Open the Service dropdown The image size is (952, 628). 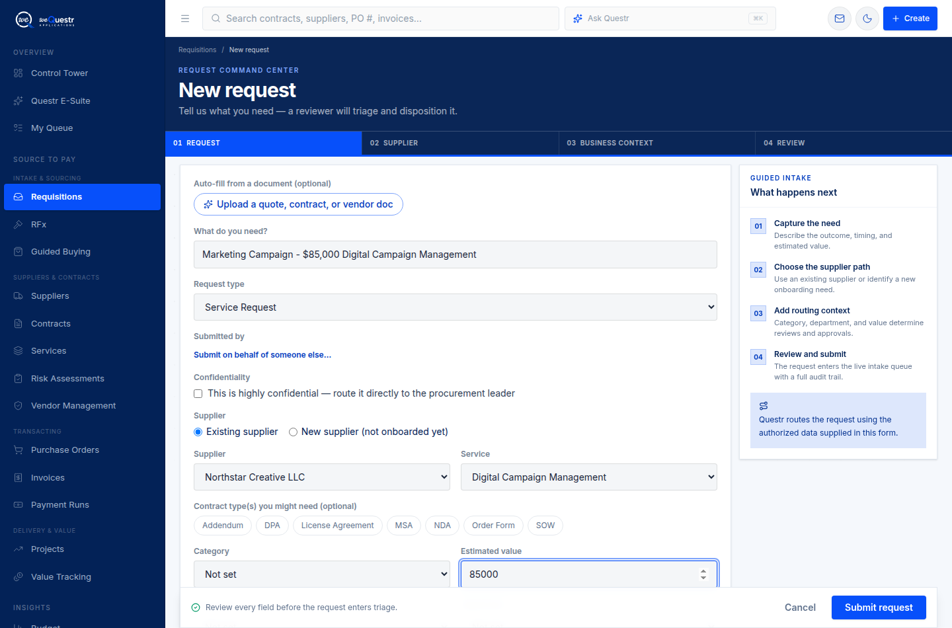click(x=589, y=477)
